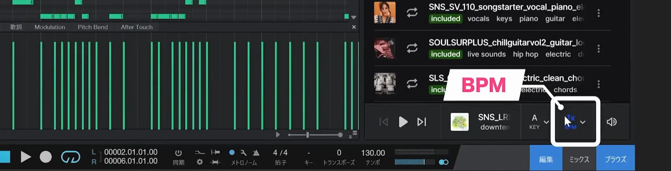Image resolution: width=671 pixels, height=171 pixels.
Task: Click the speaker volume icon in Splice player
Action: click(x=611, y=122)
